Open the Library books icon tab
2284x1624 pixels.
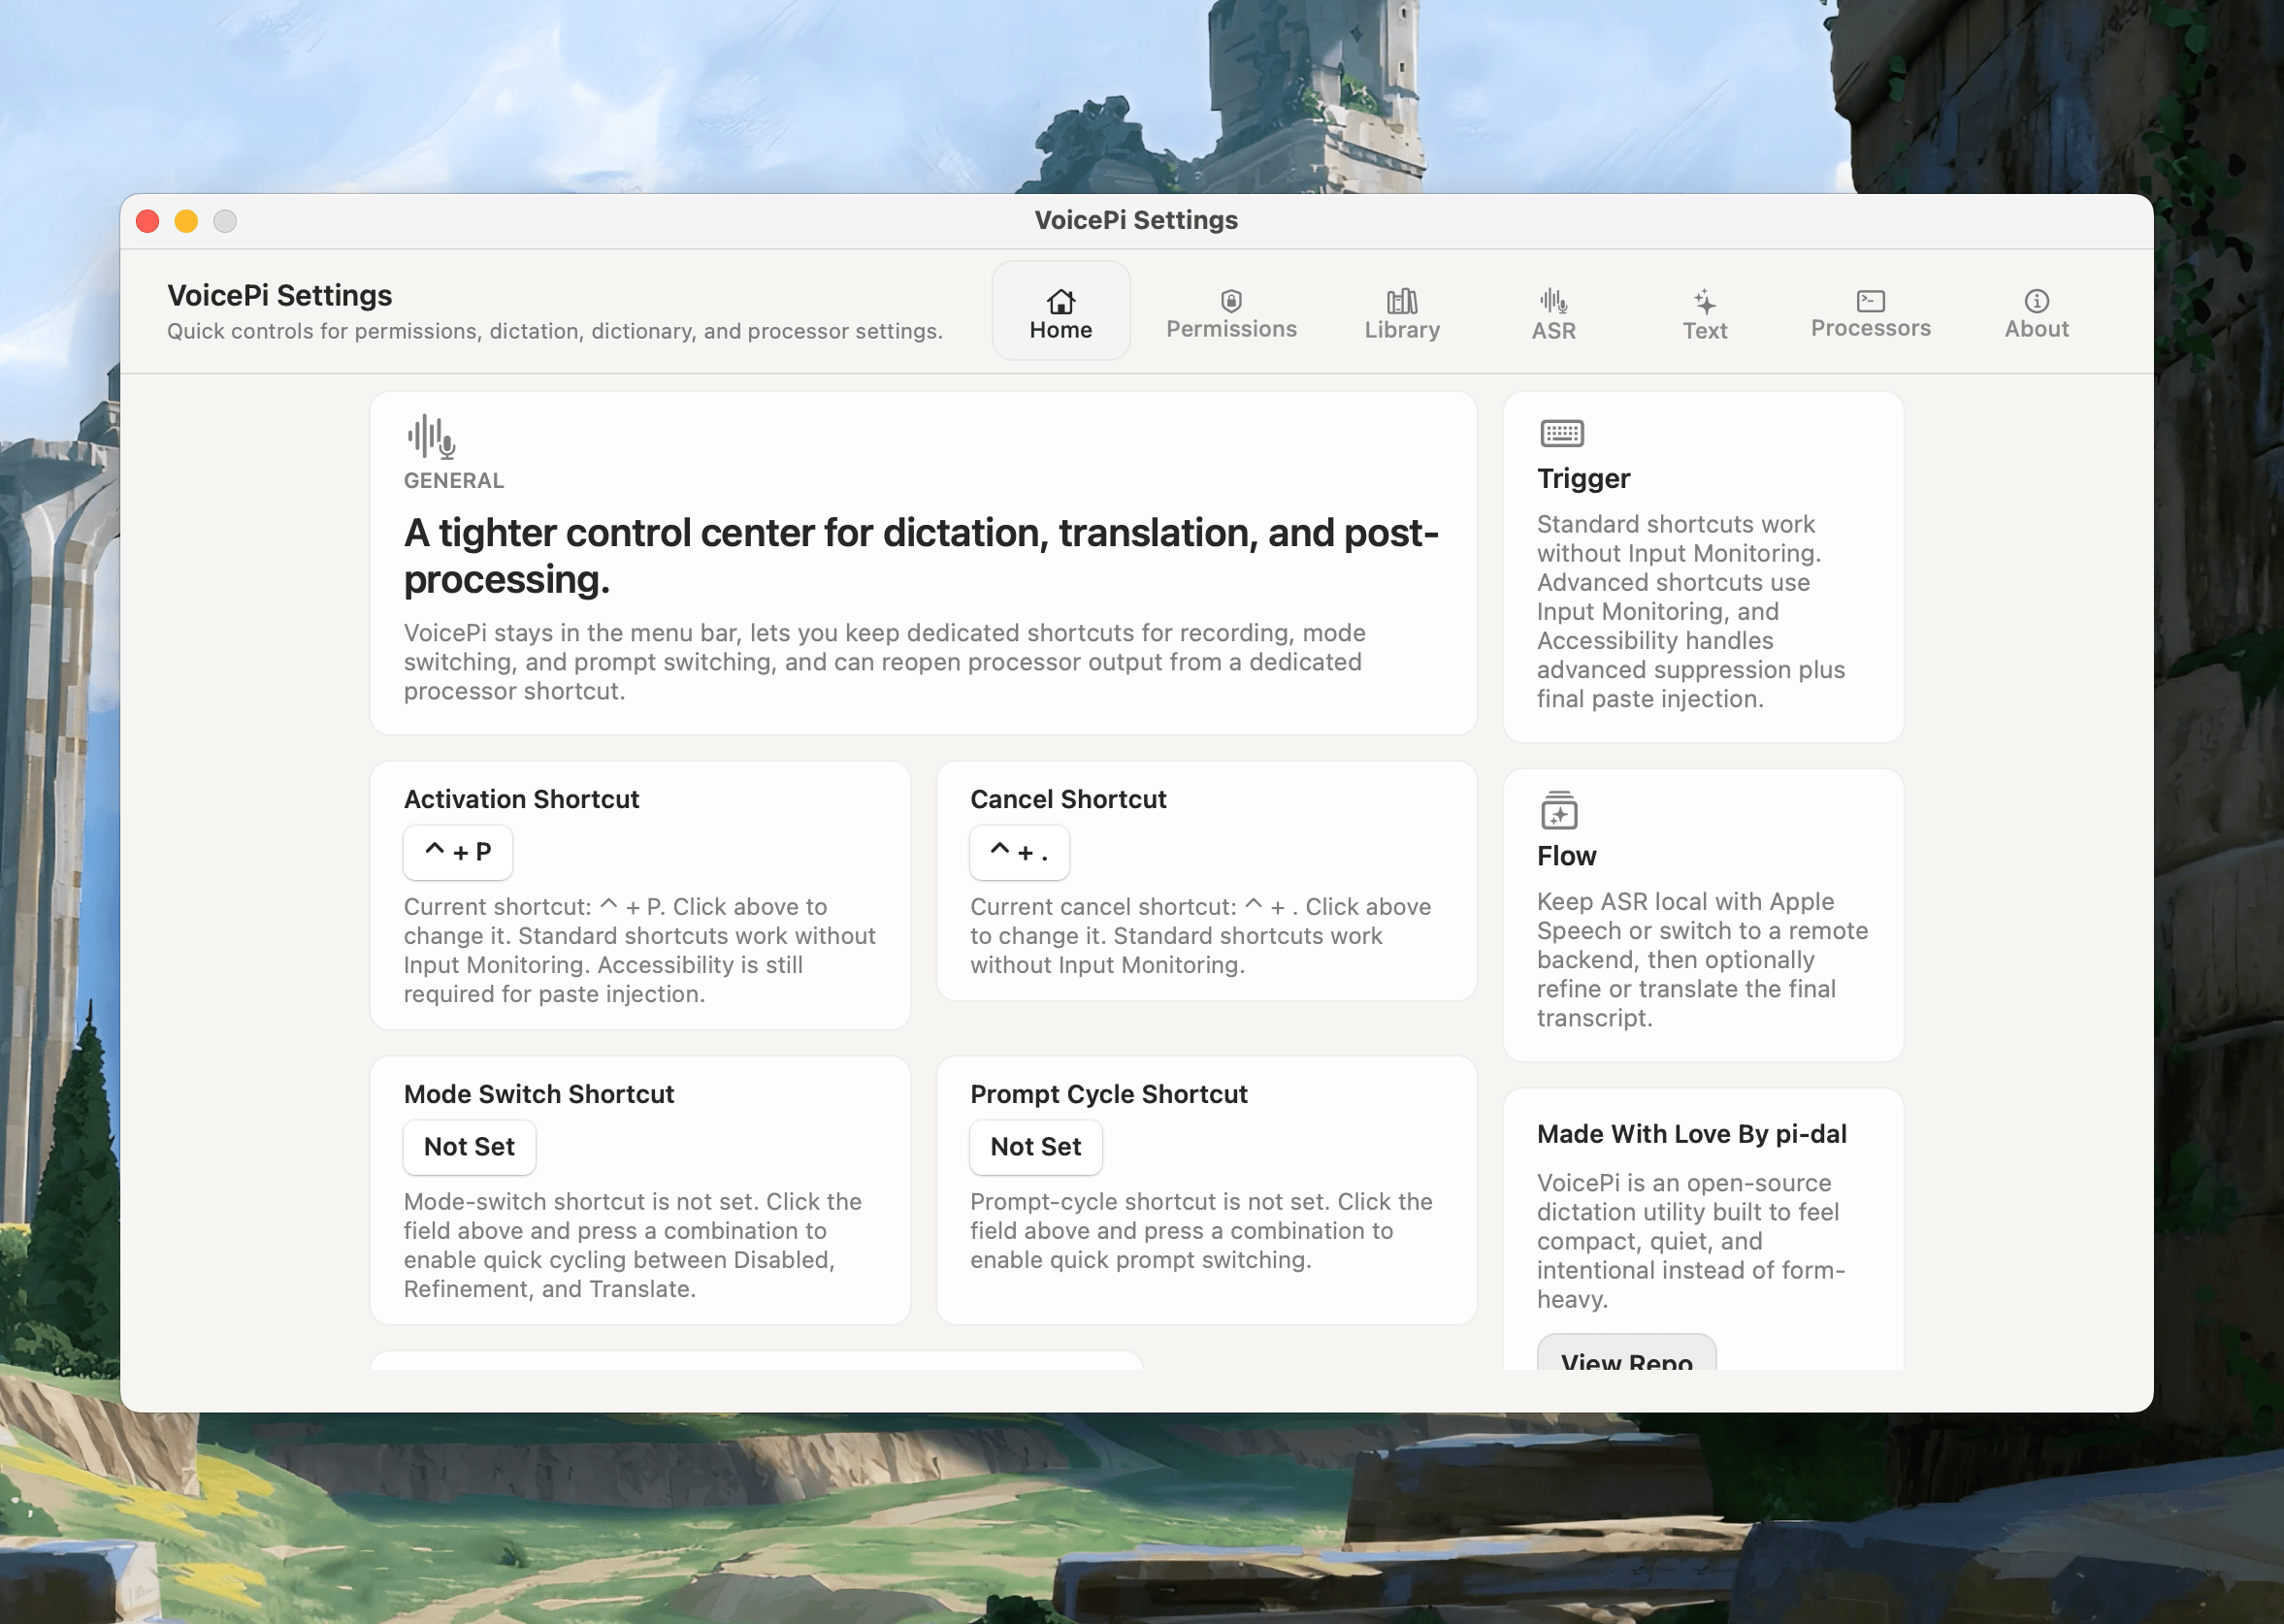pos(1401,313)
